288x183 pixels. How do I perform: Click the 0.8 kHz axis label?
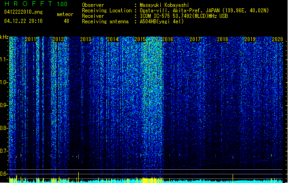(4, 128)
